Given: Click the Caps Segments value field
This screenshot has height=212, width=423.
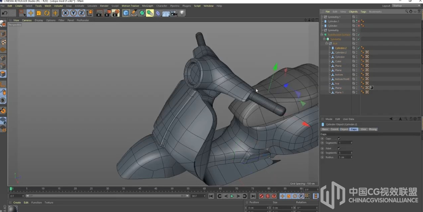Looking at the screenshot, I should click(345, 142).
